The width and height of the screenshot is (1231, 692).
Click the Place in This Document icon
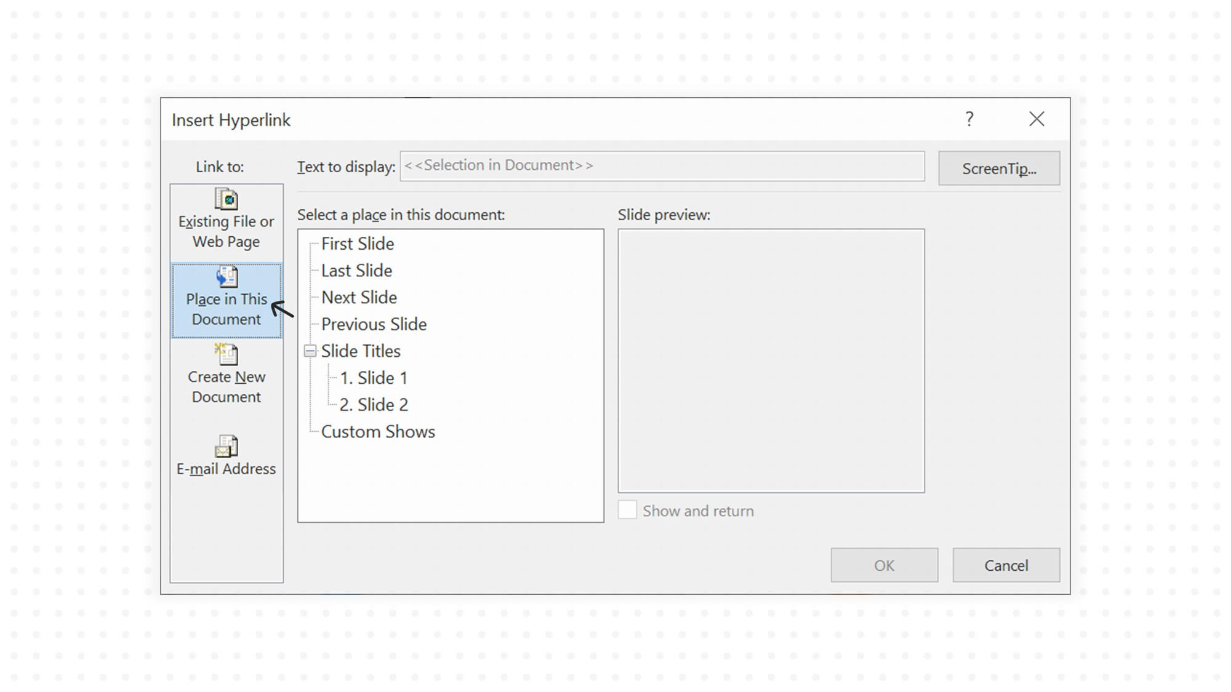[227, 277]
